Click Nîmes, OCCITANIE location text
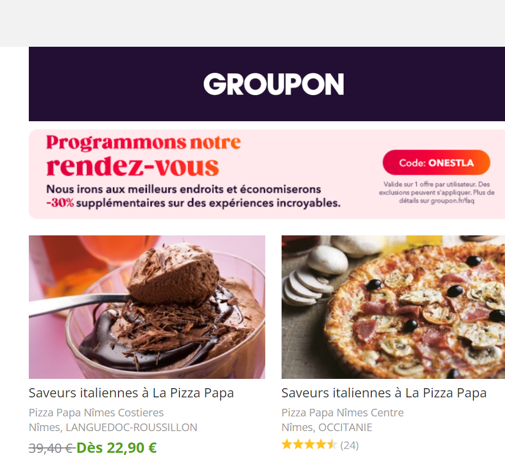The height and width of the screenshot is (455, 505). click(x=327, y=427)
